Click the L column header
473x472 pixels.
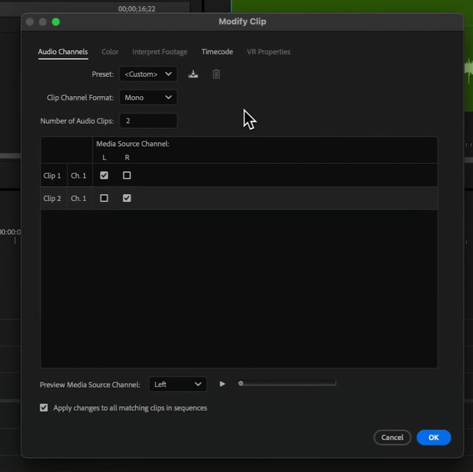tap(104, 157)
